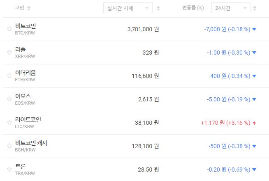Click the 변동률 (%) column header
The height and width of the screenshot is (181, 269).
193,8
